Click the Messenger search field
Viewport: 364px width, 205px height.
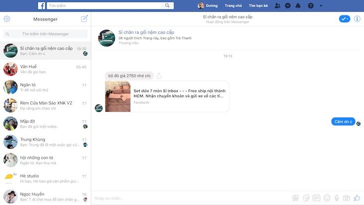pos(45,34)
